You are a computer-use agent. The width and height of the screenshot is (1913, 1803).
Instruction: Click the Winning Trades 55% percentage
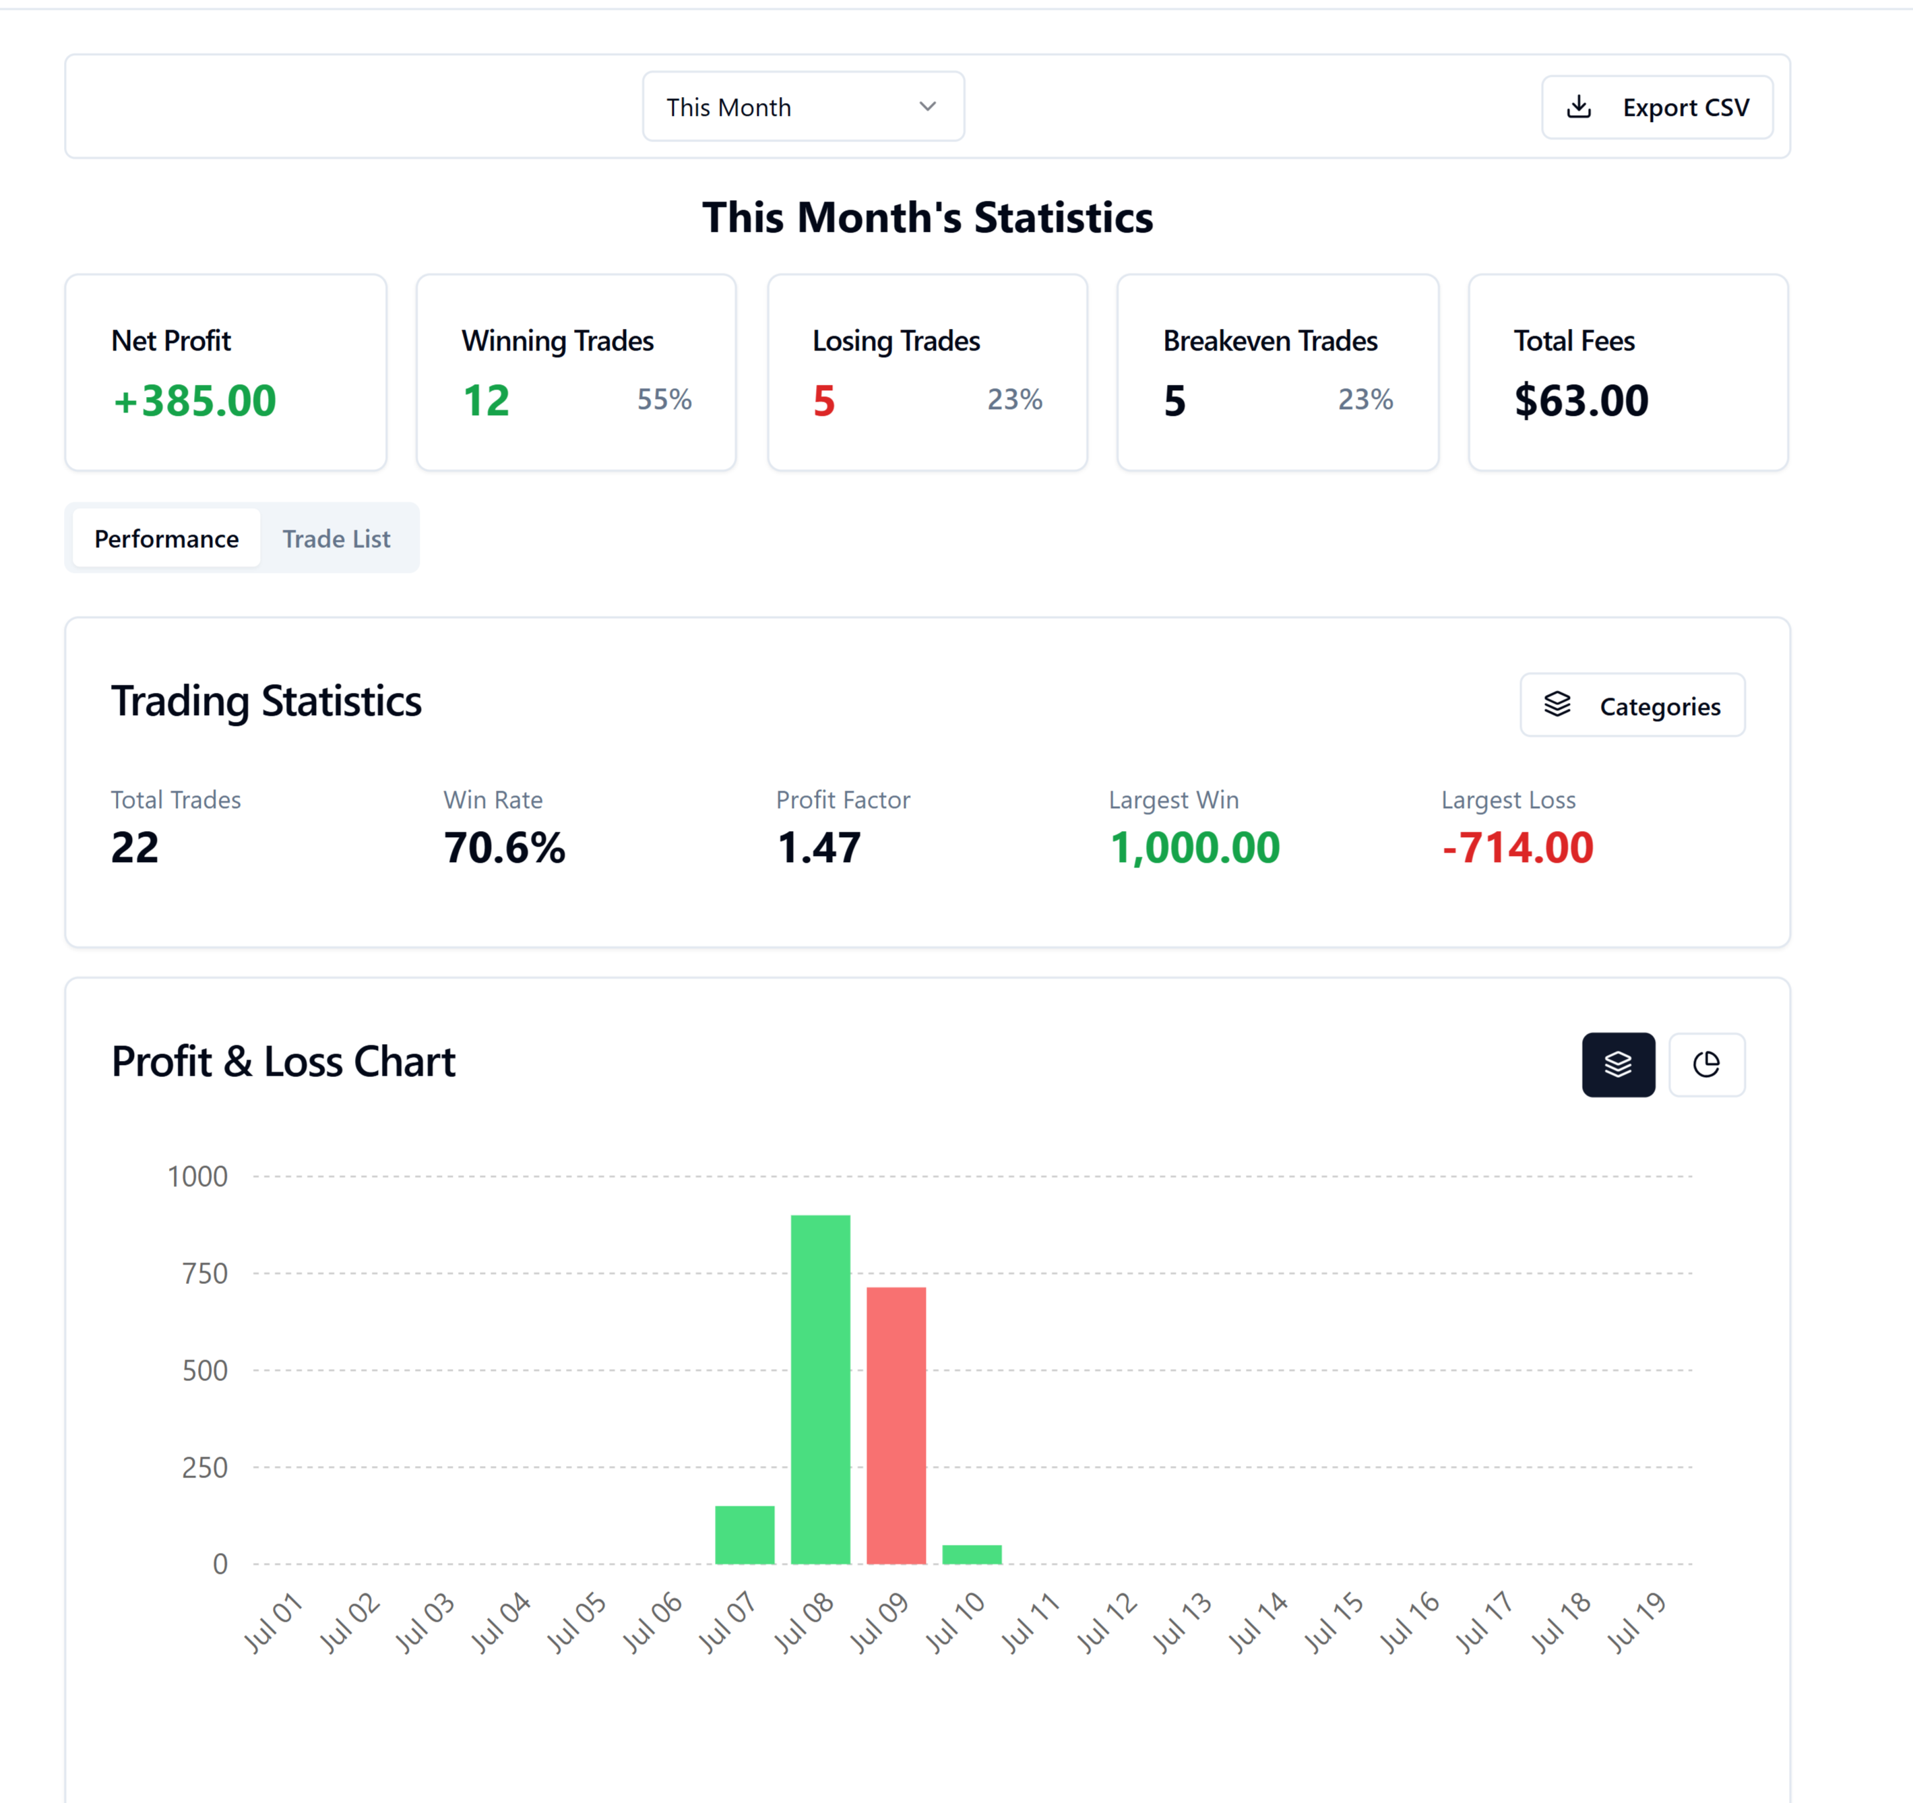pyautogui.click(x=664, y=400)
